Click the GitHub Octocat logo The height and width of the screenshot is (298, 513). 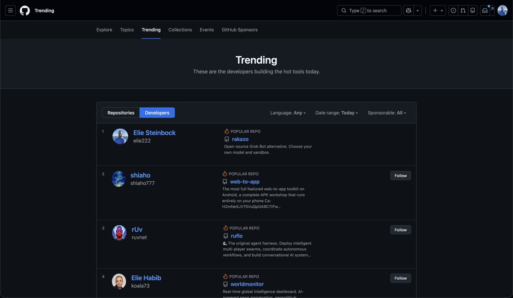point(25,10)
